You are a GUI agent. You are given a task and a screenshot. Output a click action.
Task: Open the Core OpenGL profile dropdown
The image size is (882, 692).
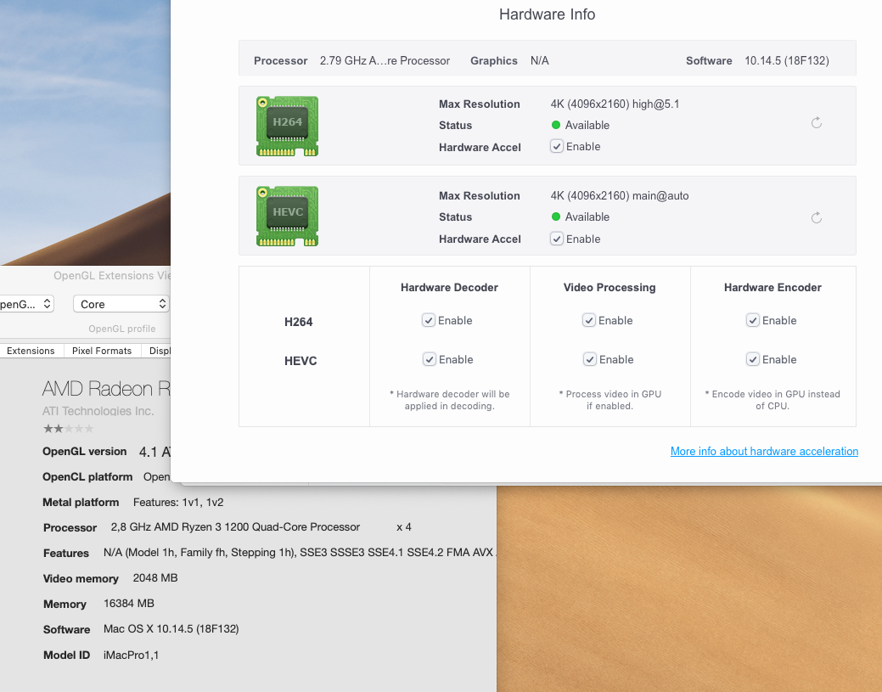tap(121, 304)
